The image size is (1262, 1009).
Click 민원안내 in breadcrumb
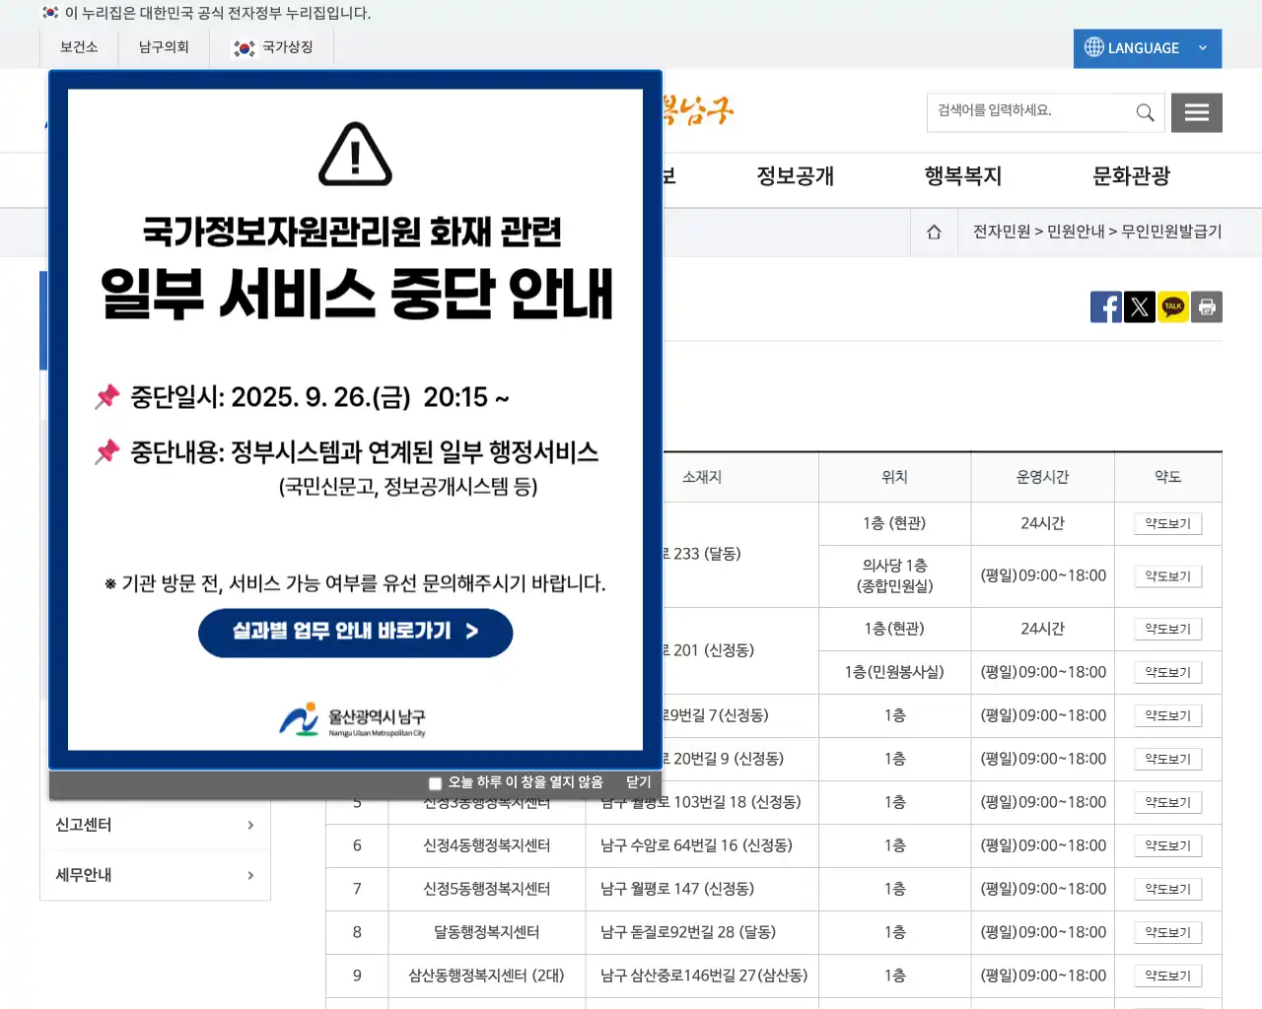[1076, 232]
